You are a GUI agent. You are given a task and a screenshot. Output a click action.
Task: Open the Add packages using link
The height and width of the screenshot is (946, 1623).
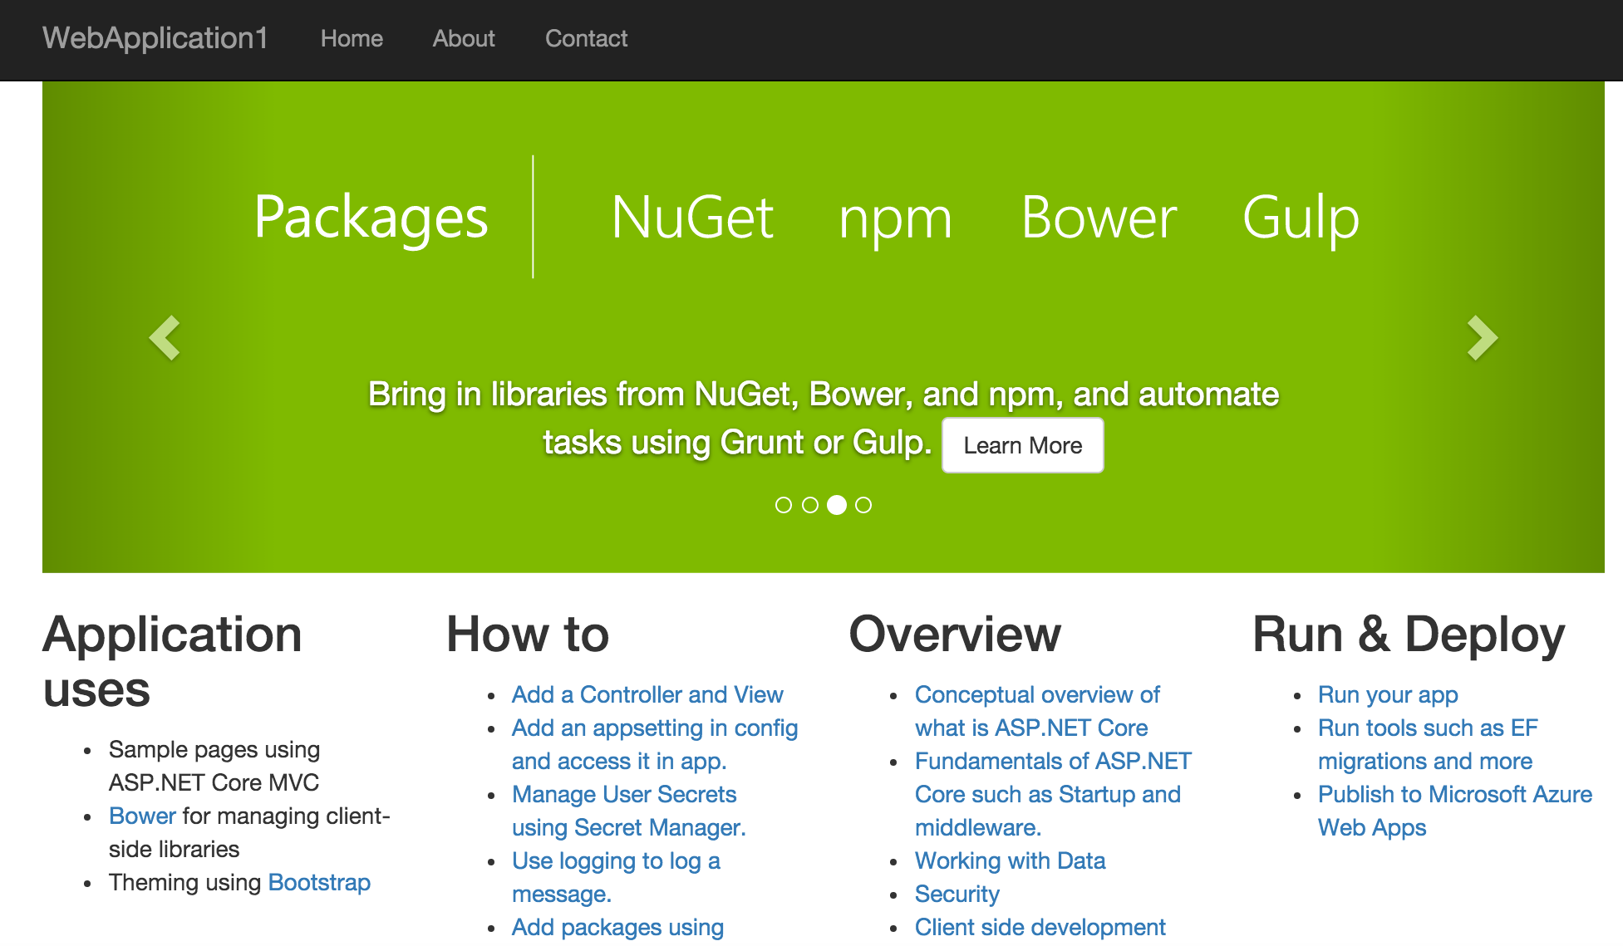click(617, 927)
